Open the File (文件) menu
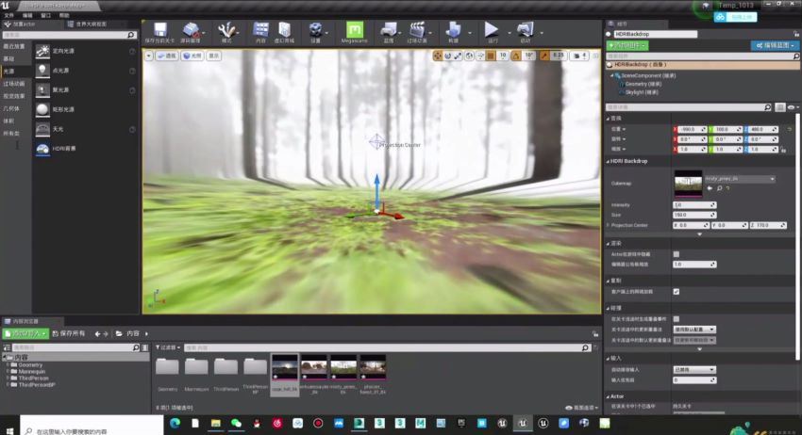Screen dimensions: 802x435 coord(8,16)
